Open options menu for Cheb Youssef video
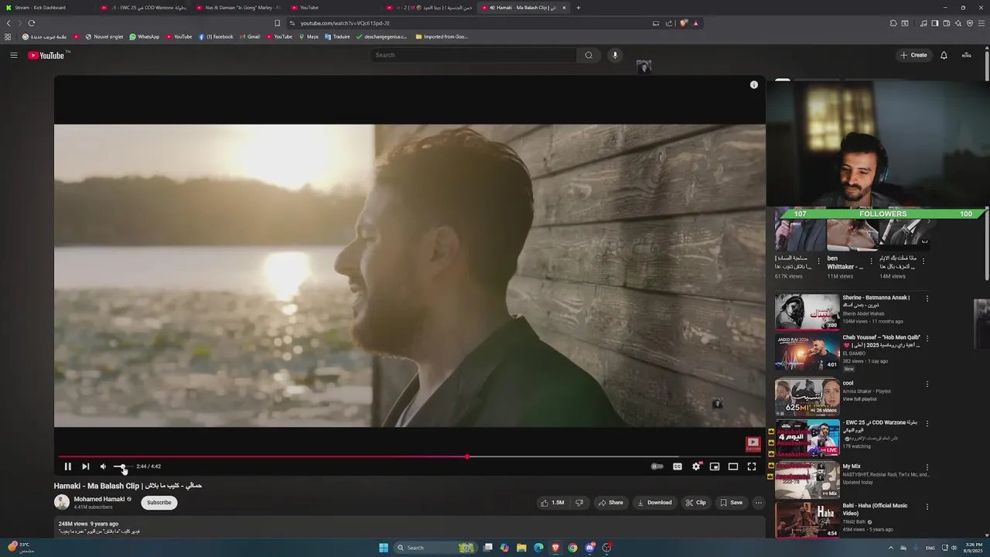The height and width of the screenshot is (557, 990). pos(927,339)
